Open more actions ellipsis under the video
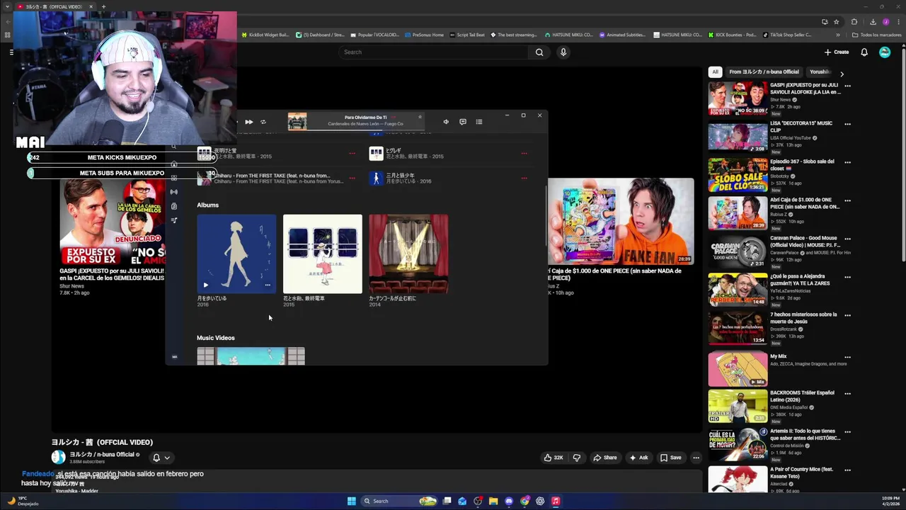Image resolution: width=906 pixels, height=510 pixels. click(x=696, y=458)
